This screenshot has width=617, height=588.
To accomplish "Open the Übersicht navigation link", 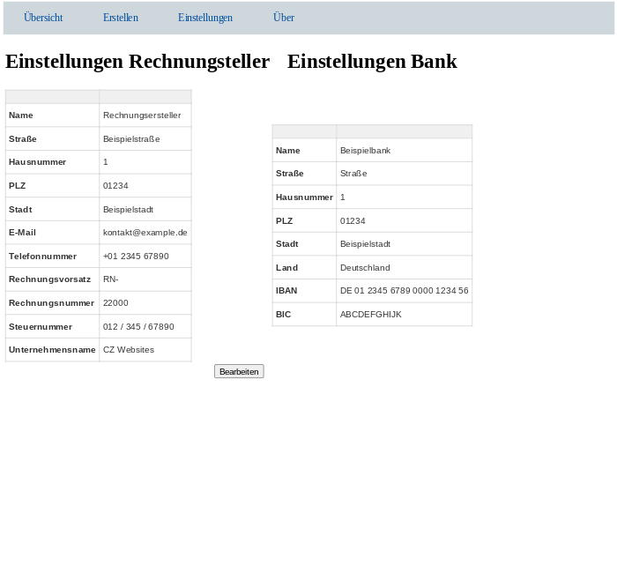I will coord(43,18).
